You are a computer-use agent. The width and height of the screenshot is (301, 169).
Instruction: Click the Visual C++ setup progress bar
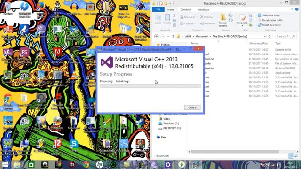[150, 86]
